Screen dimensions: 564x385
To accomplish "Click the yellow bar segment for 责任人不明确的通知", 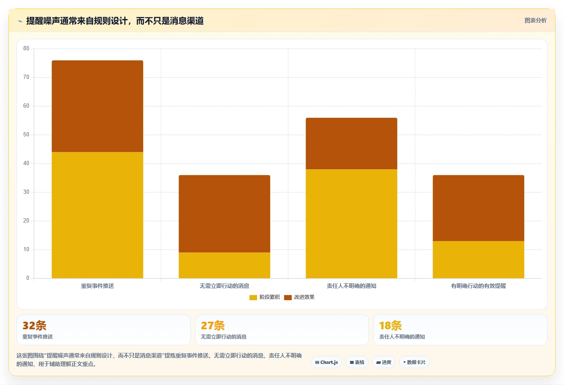I will [x=352, y=224].
